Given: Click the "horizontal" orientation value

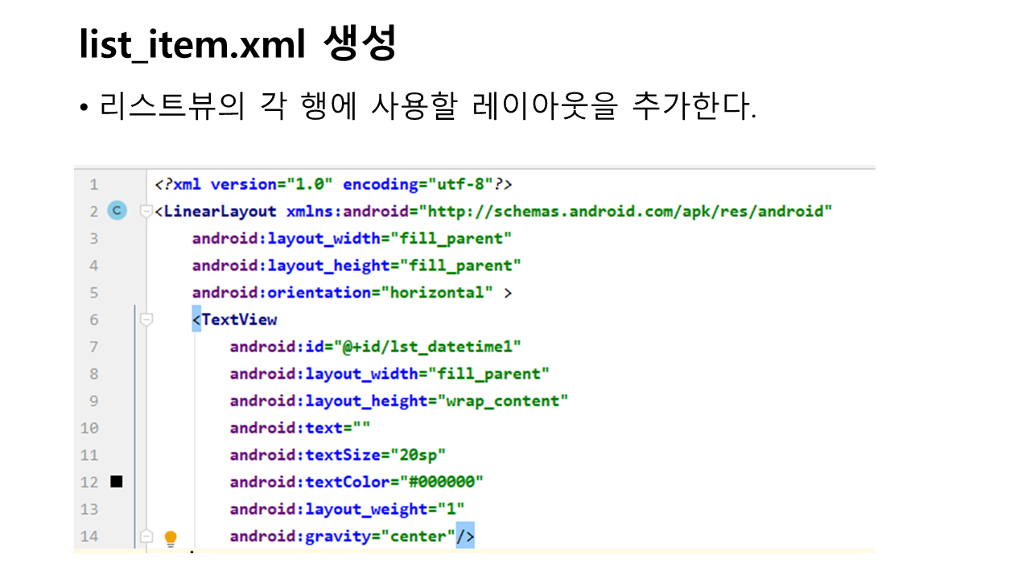Looking at the screenshot, I should coord(437,292).
